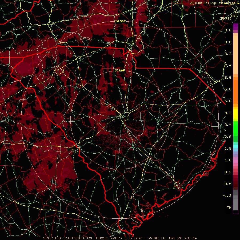Screen dimensions: 240x240
Task: Click the 2.6 scale value
Action: [x=228, y=137]
